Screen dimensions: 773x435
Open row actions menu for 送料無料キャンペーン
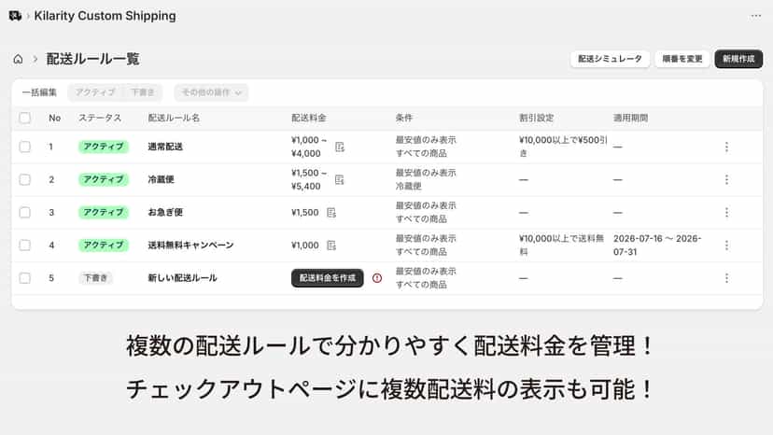(726, 246)
